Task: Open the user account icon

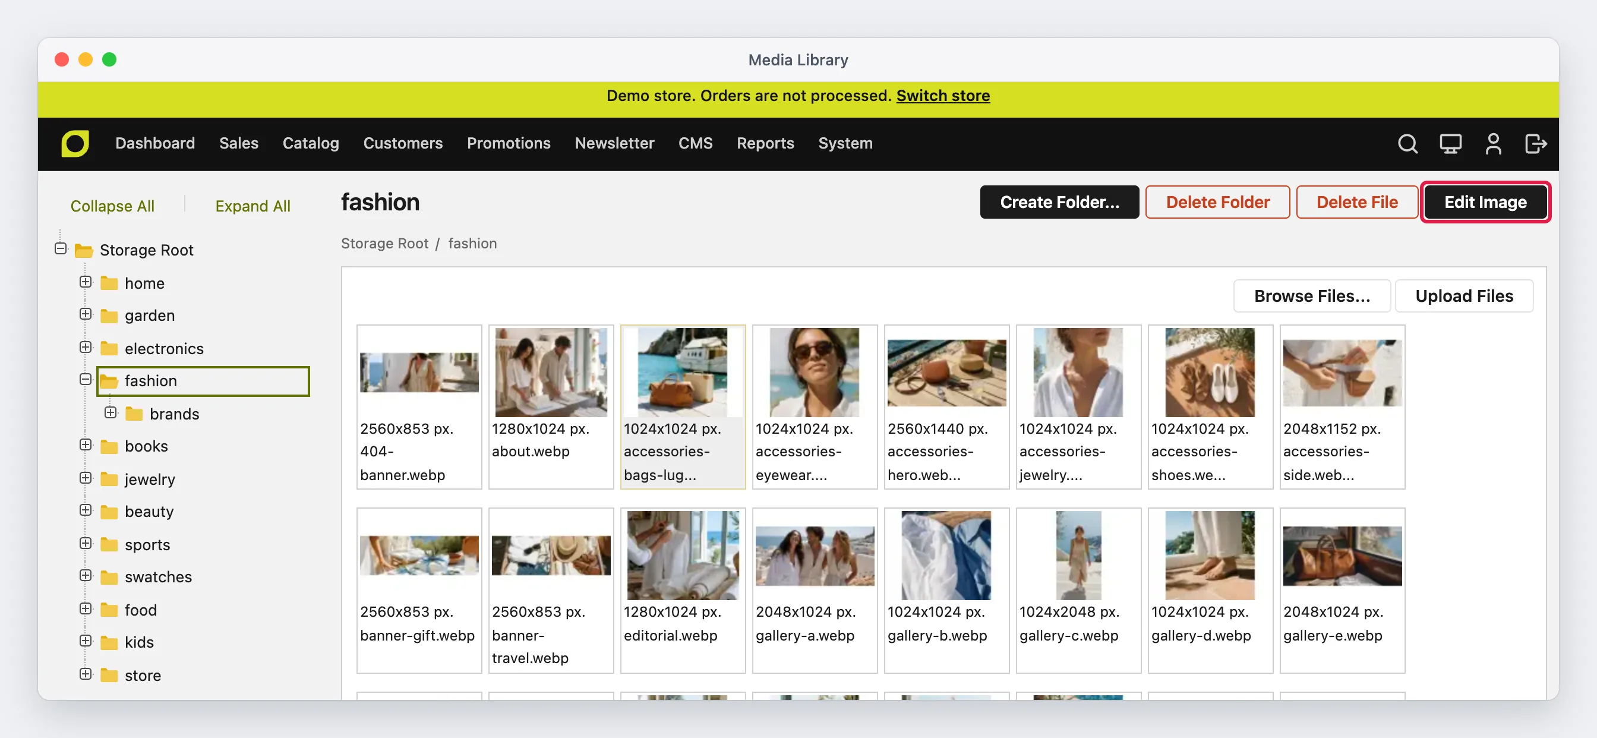Action: point(1493,144)
